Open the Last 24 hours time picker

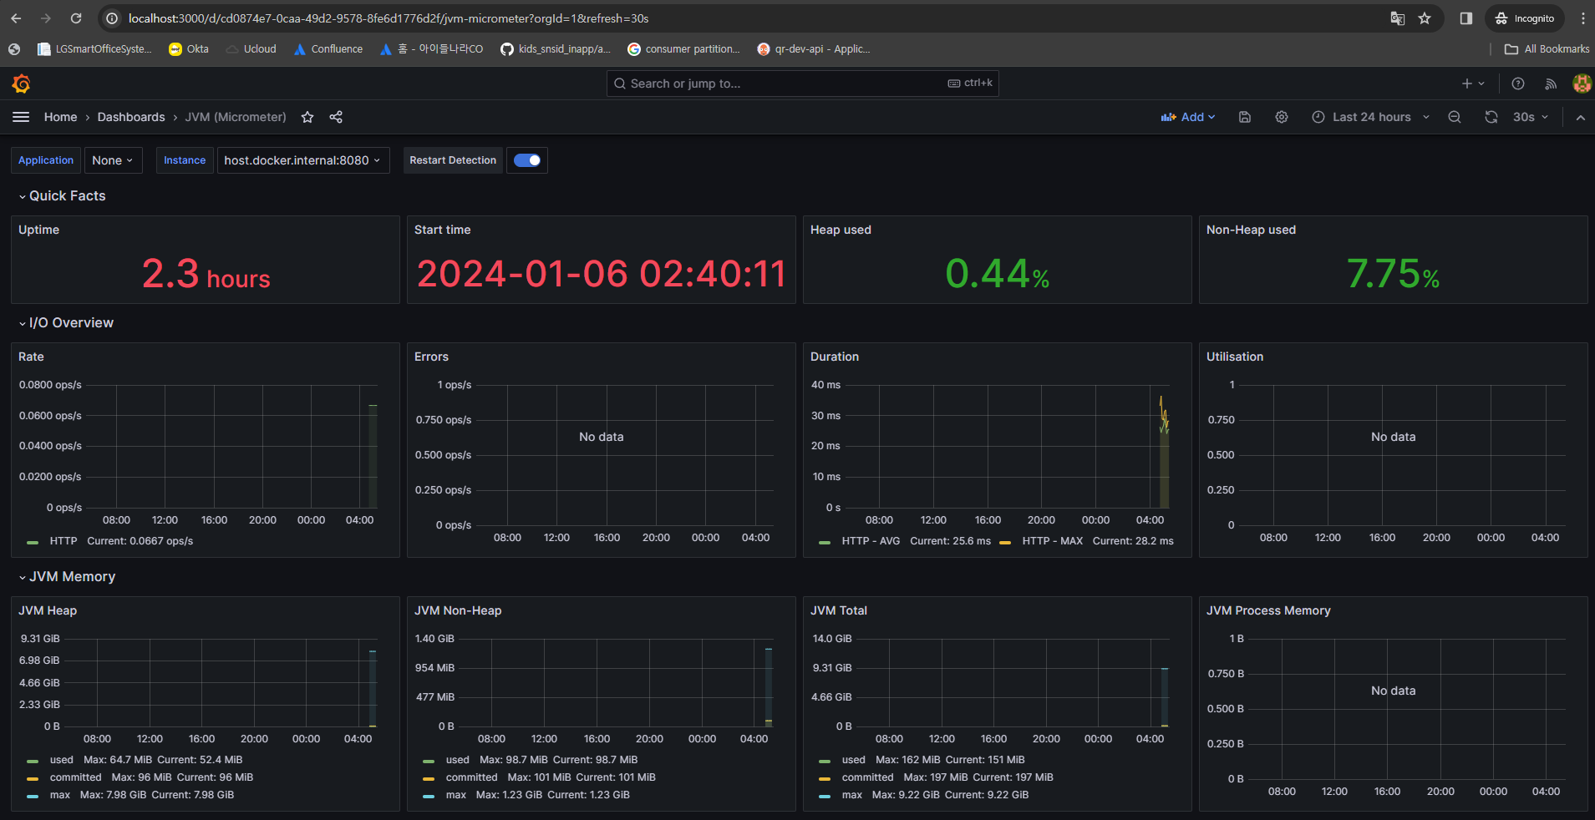click(1370, 117)
